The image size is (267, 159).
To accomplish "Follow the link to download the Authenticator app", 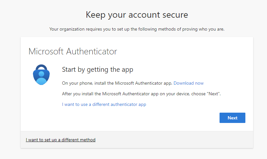I will tap(189, 83).
